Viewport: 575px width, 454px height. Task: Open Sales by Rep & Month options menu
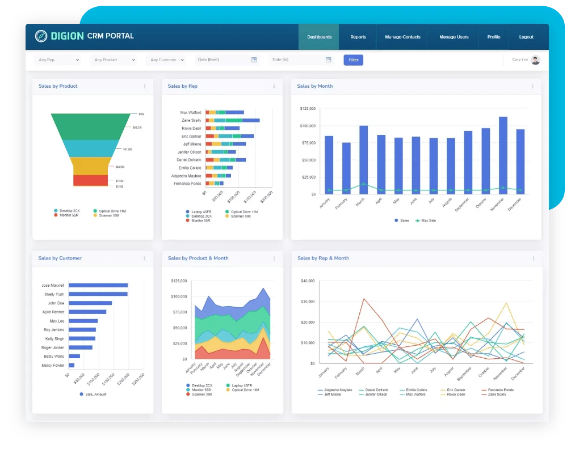pyautogui.click(x=534, y=258)
